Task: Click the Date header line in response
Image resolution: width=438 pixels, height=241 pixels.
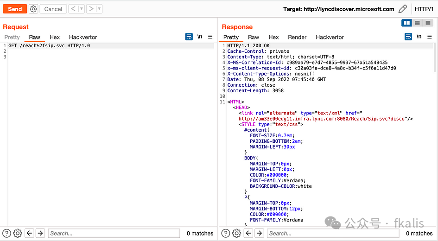Action: [x=277, y=79]
